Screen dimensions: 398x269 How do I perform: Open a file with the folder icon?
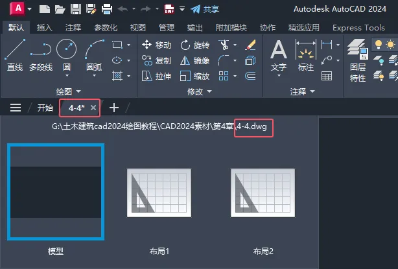[60, 9]
